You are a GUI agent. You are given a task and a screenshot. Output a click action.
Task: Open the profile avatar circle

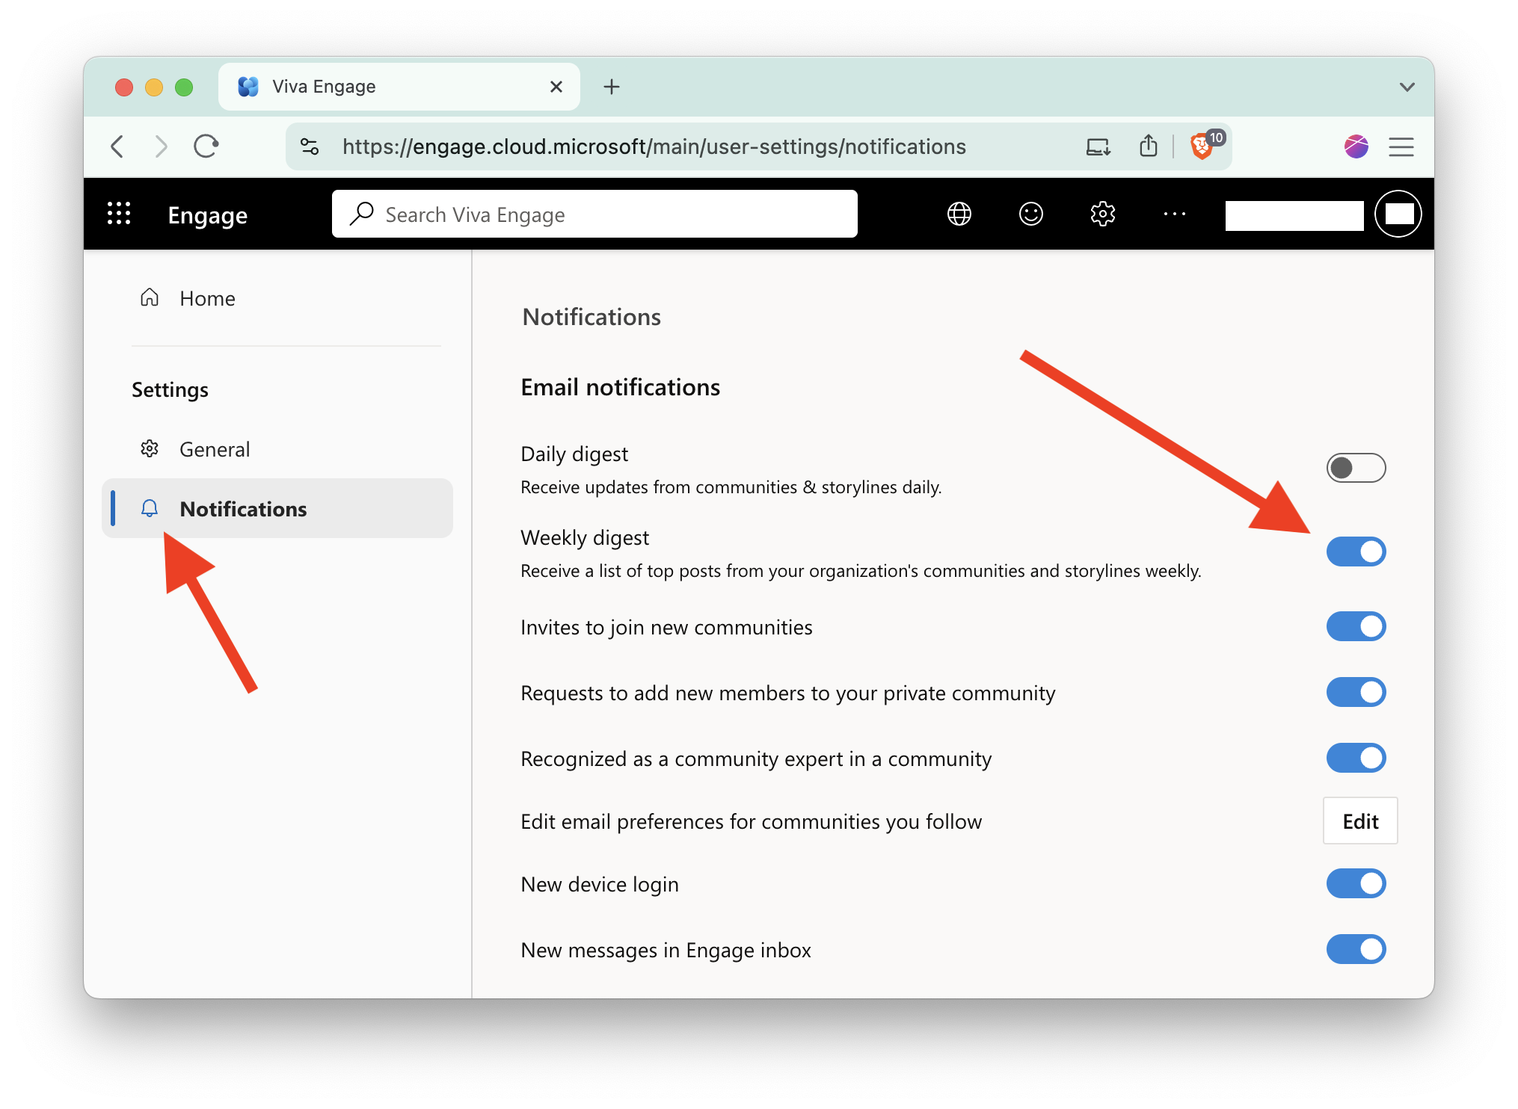[x=1398, y=214]
